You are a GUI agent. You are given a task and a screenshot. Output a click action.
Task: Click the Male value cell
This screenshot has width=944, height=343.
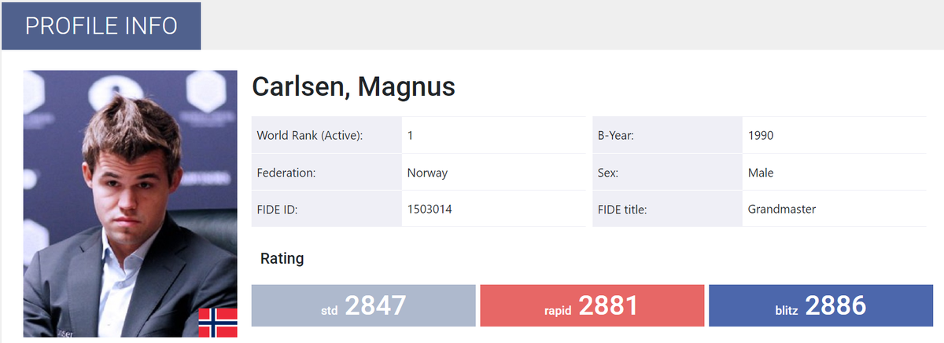click(x=834, y=172)
